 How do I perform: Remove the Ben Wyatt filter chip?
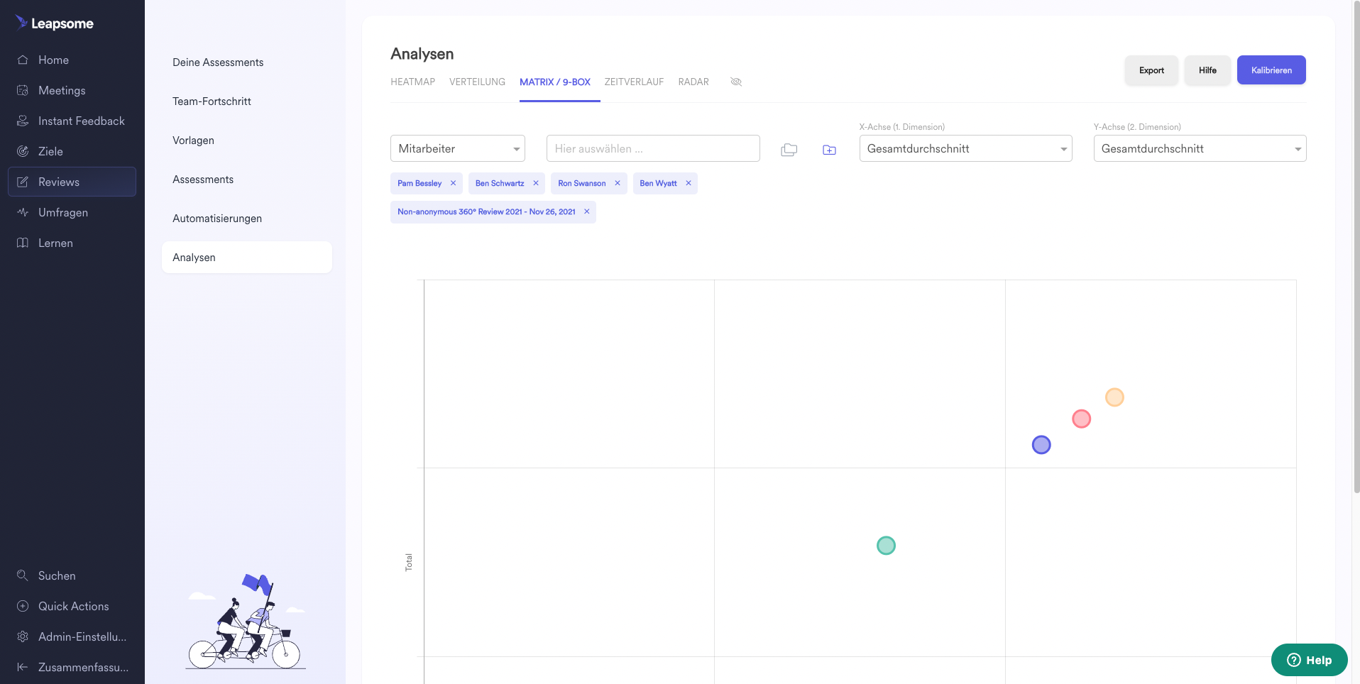pyautogui.click(x=689, y=183)
